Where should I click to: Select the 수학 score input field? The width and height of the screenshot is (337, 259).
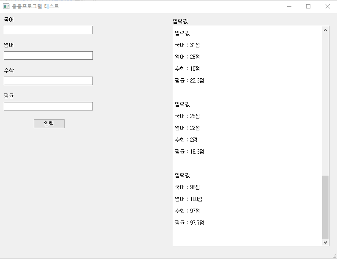49,81
